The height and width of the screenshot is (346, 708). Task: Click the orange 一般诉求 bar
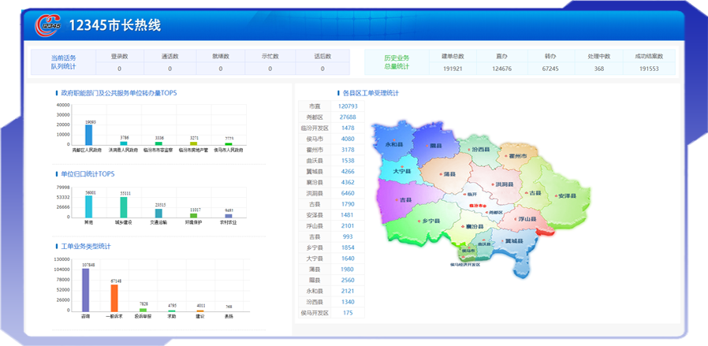[x=114, y=297]
